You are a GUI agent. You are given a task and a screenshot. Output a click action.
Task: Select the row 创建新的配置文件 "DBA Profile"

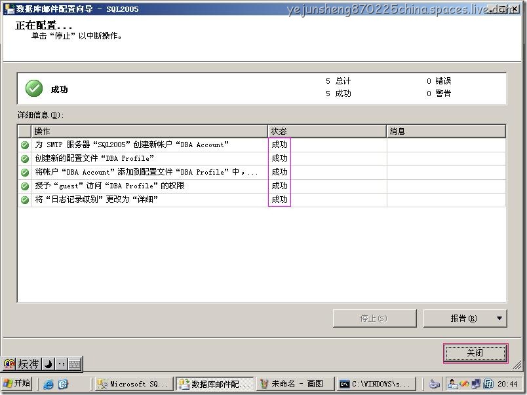click(262, 159)
